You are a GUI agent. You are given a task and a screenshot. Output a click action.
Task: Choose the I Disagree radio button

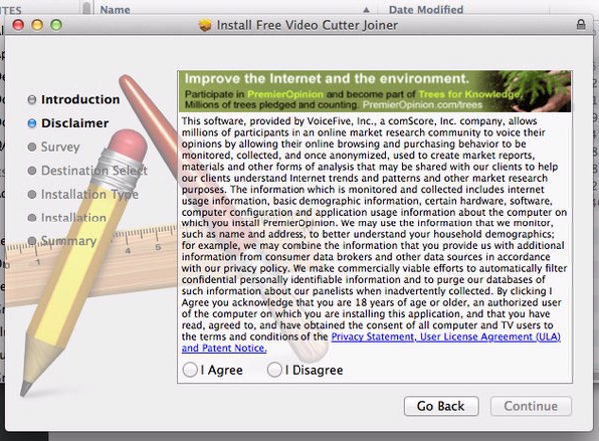pyautogui.click(x=274, y=370)
